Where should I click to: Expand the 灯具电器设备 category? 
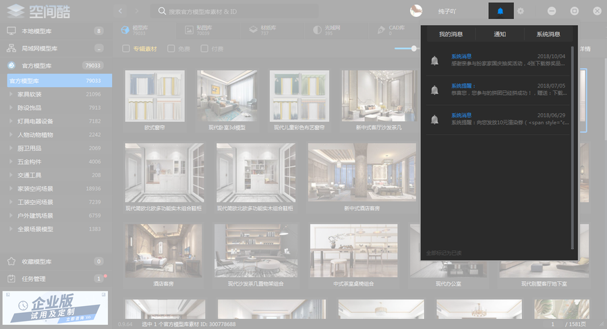(11, 121)
